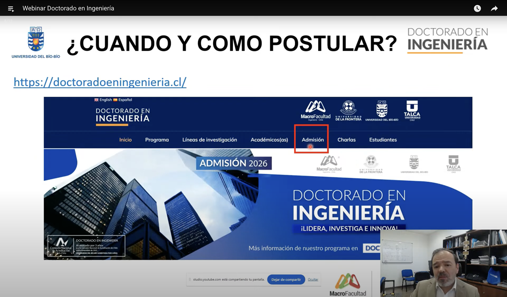Open the doctoradoeningenieria.cl link
This screenshot has width=507, height=297.
[100, 82]
